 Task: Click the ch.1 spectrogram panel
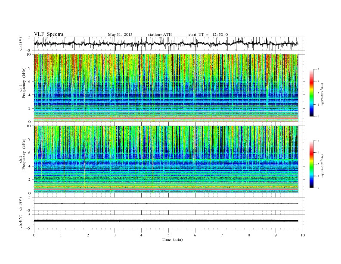coord(166,88)
